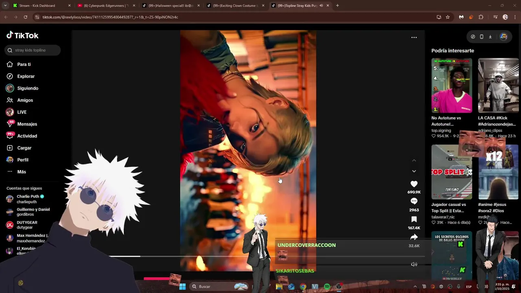Click the get-app phone icon
Screen dimensions: 521x293
coord(482,37)
